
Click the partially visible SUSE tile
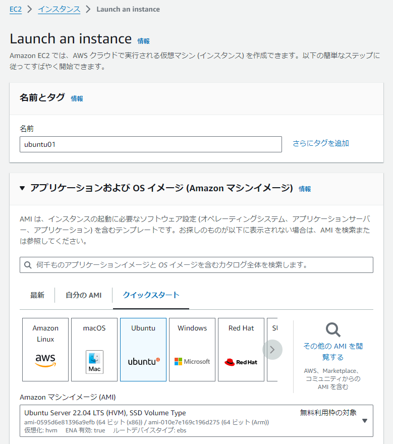(x=272, y=350)
